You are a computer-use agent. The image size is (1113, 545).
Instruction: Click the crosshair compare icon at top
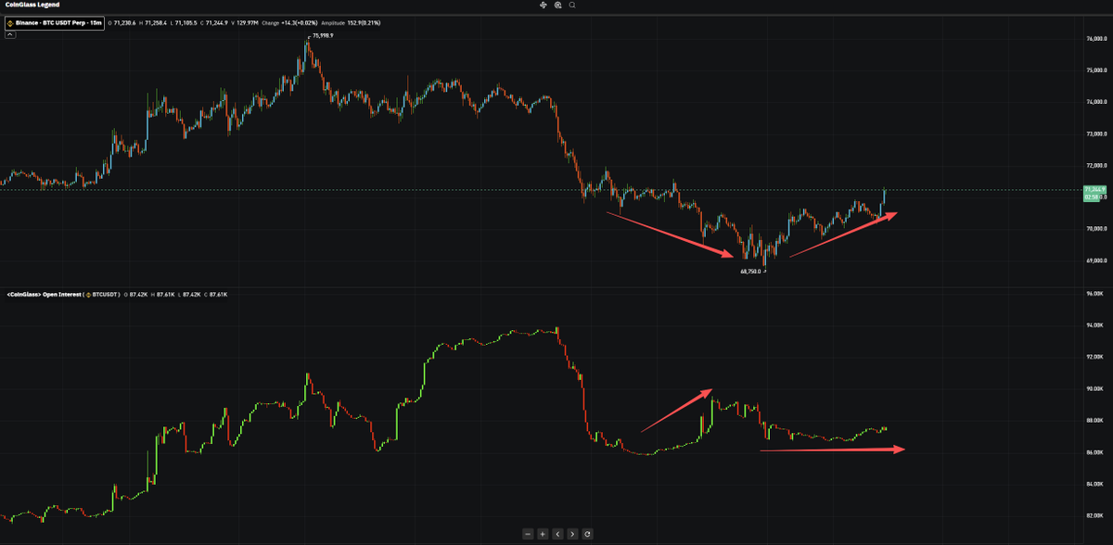point(544,5)
